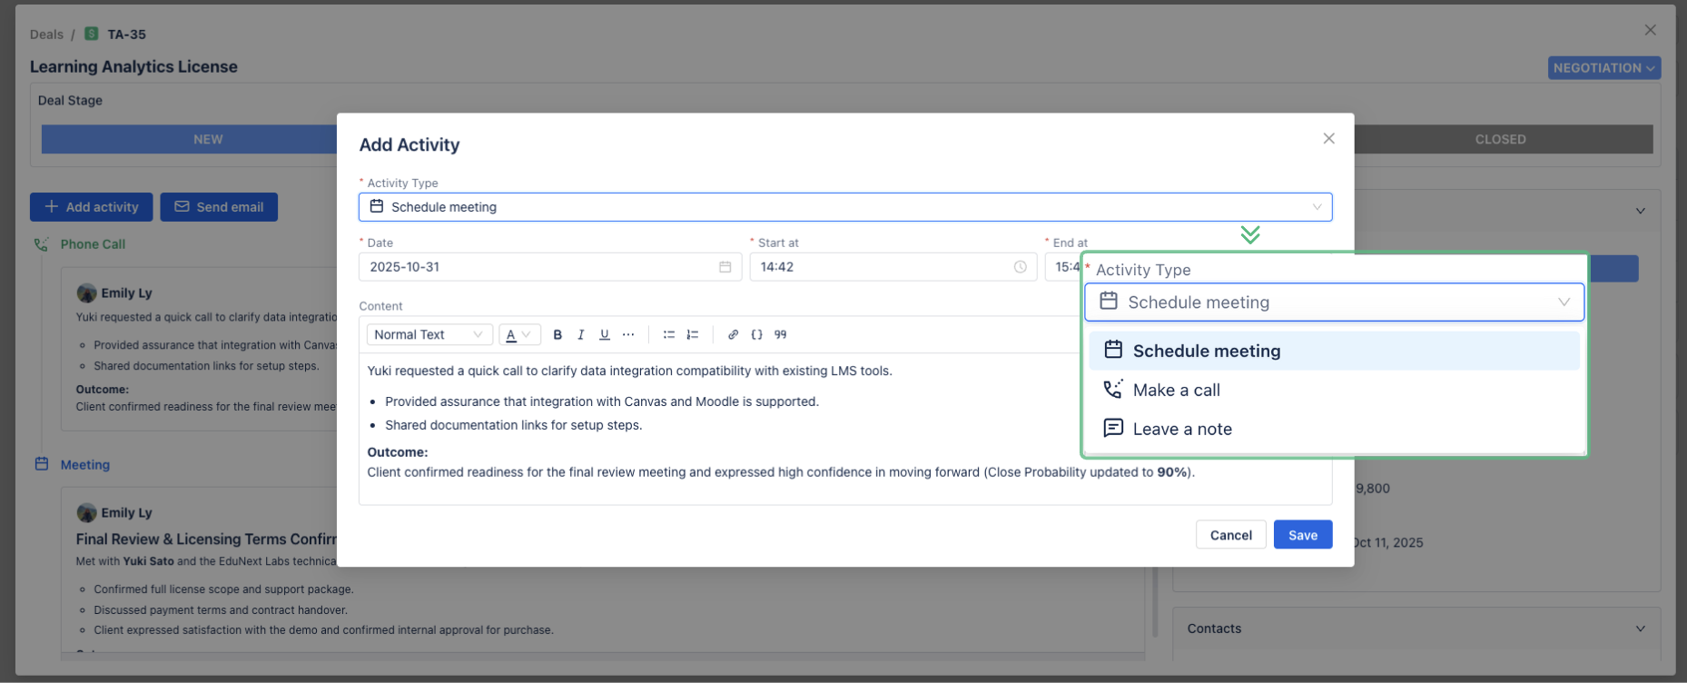Open the NEGOTIATION stage dropdown
This screenshot has height=683, width=1687.
pyautogui.click(x=1603, y=68)
